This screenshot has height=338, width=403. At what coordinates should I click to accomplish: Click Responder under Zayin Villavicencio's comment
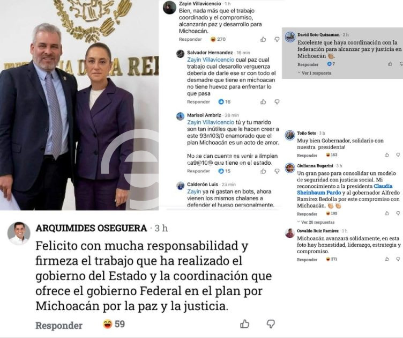(190, 39)
